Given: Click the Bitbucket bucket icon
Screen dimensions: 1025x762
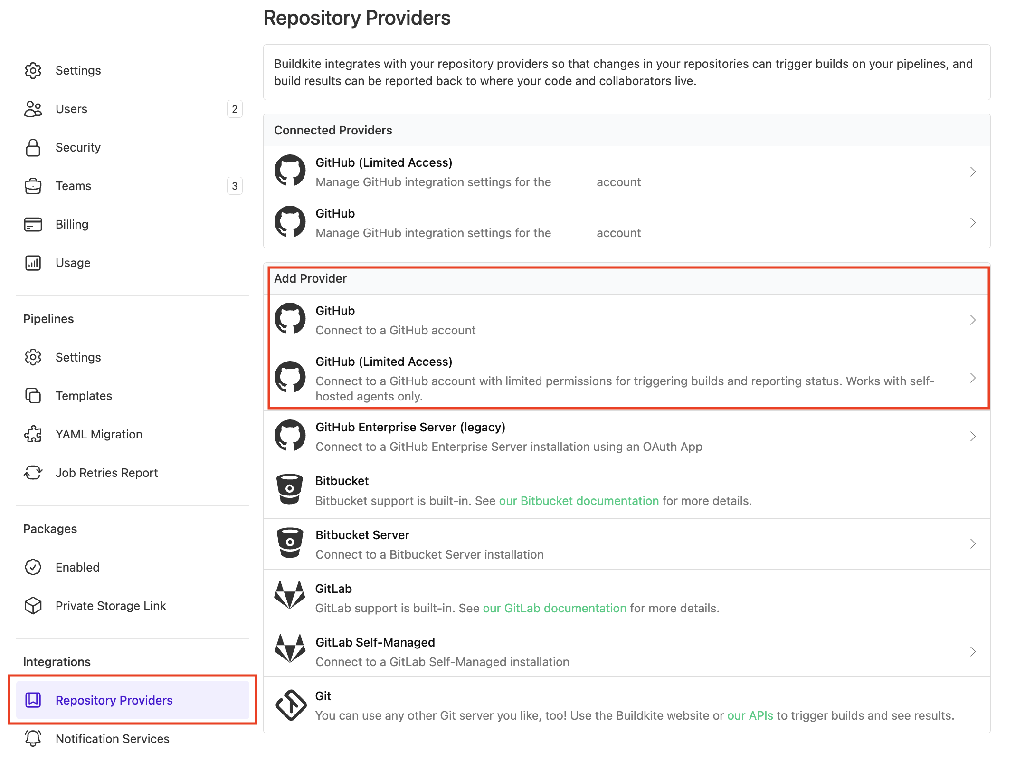Looking at the screenshot, I should point(291,489).
